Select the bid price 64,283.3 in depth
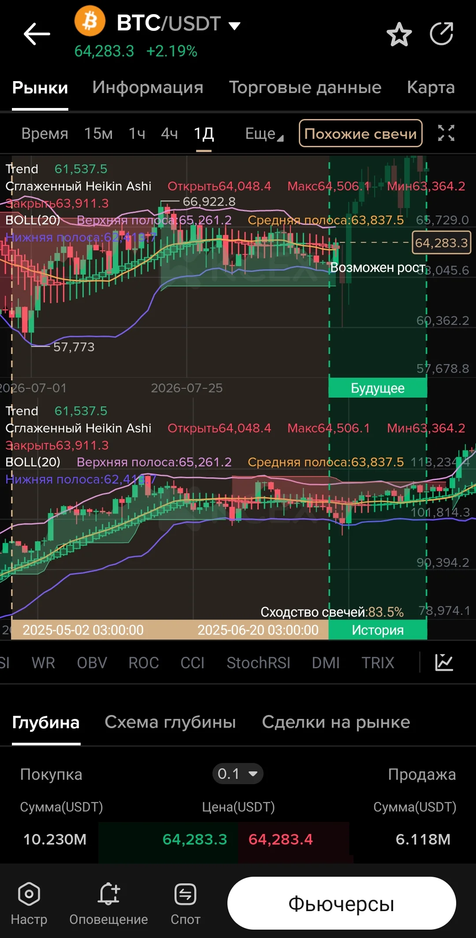The height and width of the screenshot is (938, 476). pos(195,839)
